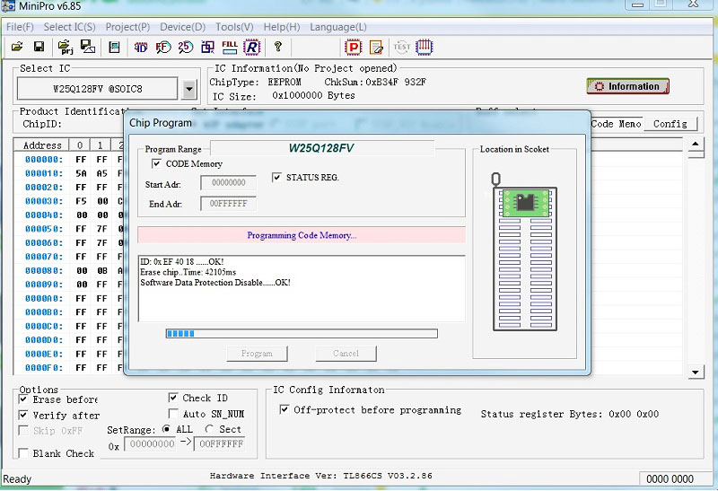Click the hex view scroll down arrow
The image size is (718, 491).
point(696,372)
